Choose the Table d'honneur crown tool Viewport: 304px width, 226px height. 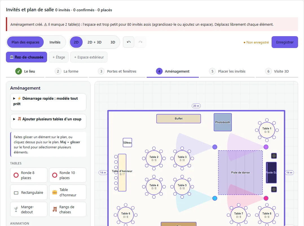click(x=68, y=192)
